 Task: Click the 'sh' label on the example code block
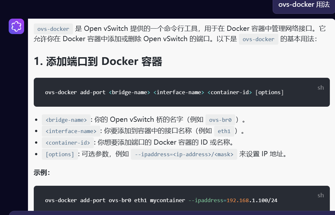click(321, 195)
